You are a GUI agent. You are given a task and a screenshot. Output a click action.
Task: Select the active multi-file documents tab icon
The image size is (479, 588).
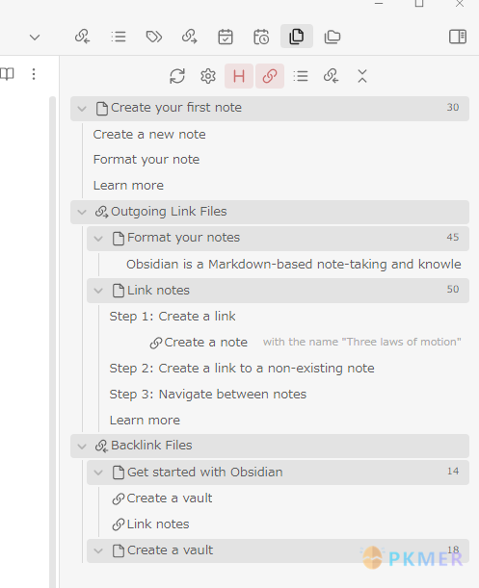pos(297,37)
